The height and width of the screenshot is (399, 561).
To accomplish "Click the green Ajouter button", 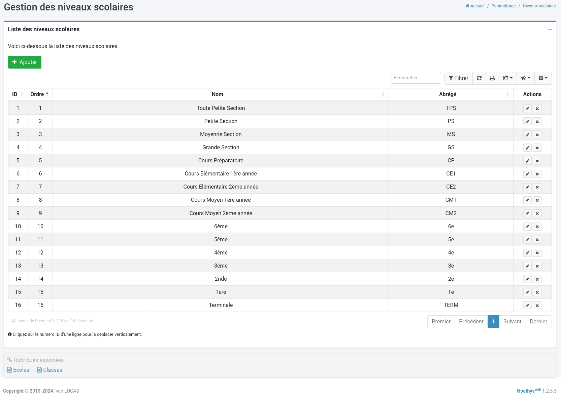I will coord(25,62).
